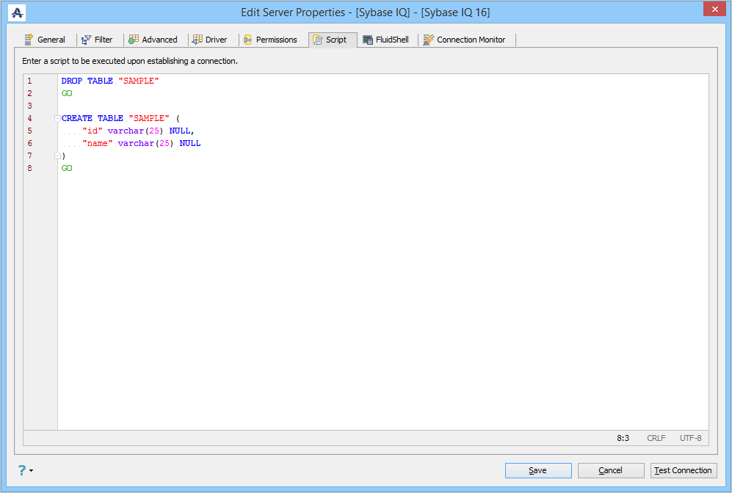
Task: Collapse the CREATE TABLE code fold
Action: coord(57,118)
